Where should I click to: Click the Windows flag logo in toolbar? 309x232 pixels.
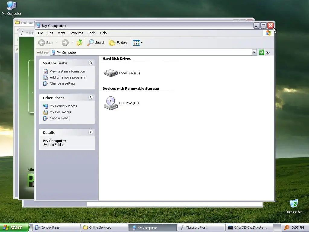pyautogui.click(x=268, y=33)
